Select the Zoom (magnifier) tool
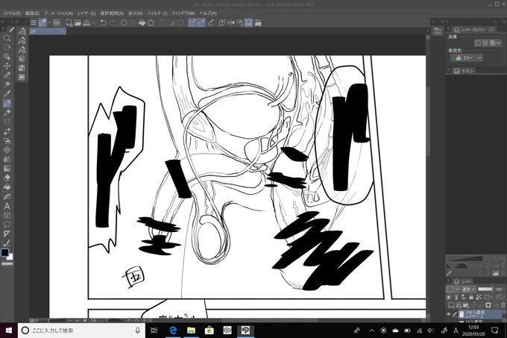 pos(7,38)
